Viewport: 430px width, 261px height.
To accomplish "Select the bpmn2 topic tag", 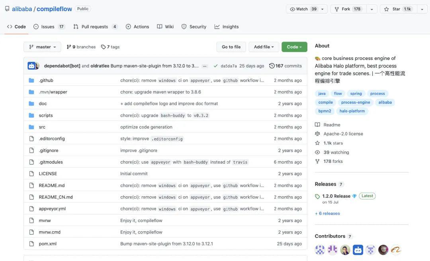I will [x=324, y=111].
